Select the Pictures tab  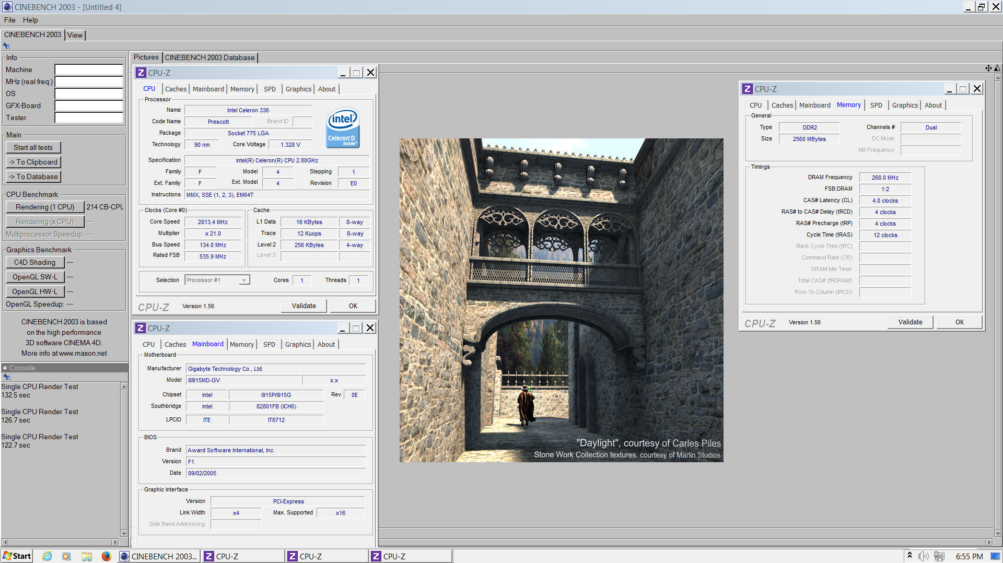pos(146,57)
